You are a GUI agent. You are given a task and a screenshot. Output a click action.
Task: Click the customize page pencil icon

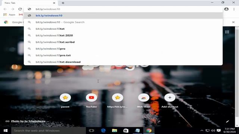[227, 121]
